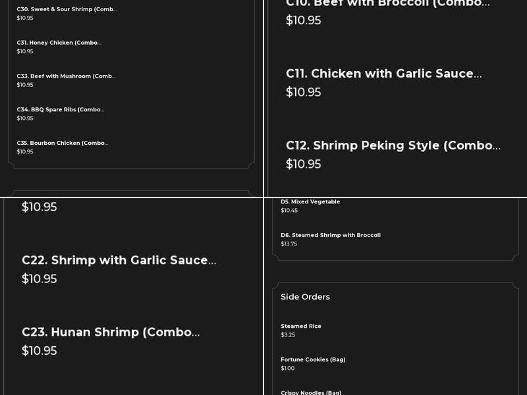Screen dimensions: 527x395
Task: Click C22 Shrimp with Garlic Sauce
Action: point(119,260)
